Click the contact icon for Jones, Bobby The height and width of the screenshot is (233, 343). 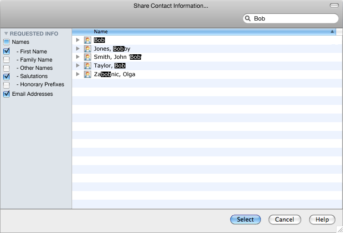(88, 49)
